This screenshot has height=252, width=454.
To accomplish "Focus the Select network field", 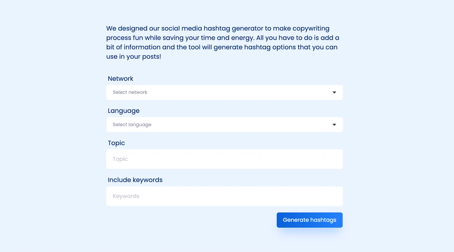I will click(199, 92).
